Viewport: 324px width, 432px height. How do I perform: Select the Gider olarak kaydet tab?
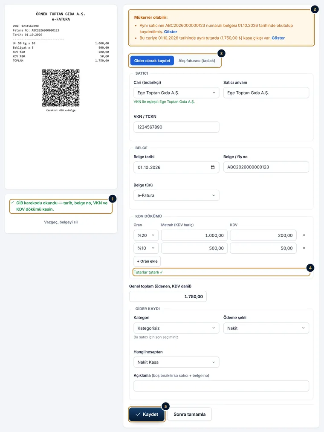[x=152, y=61]
